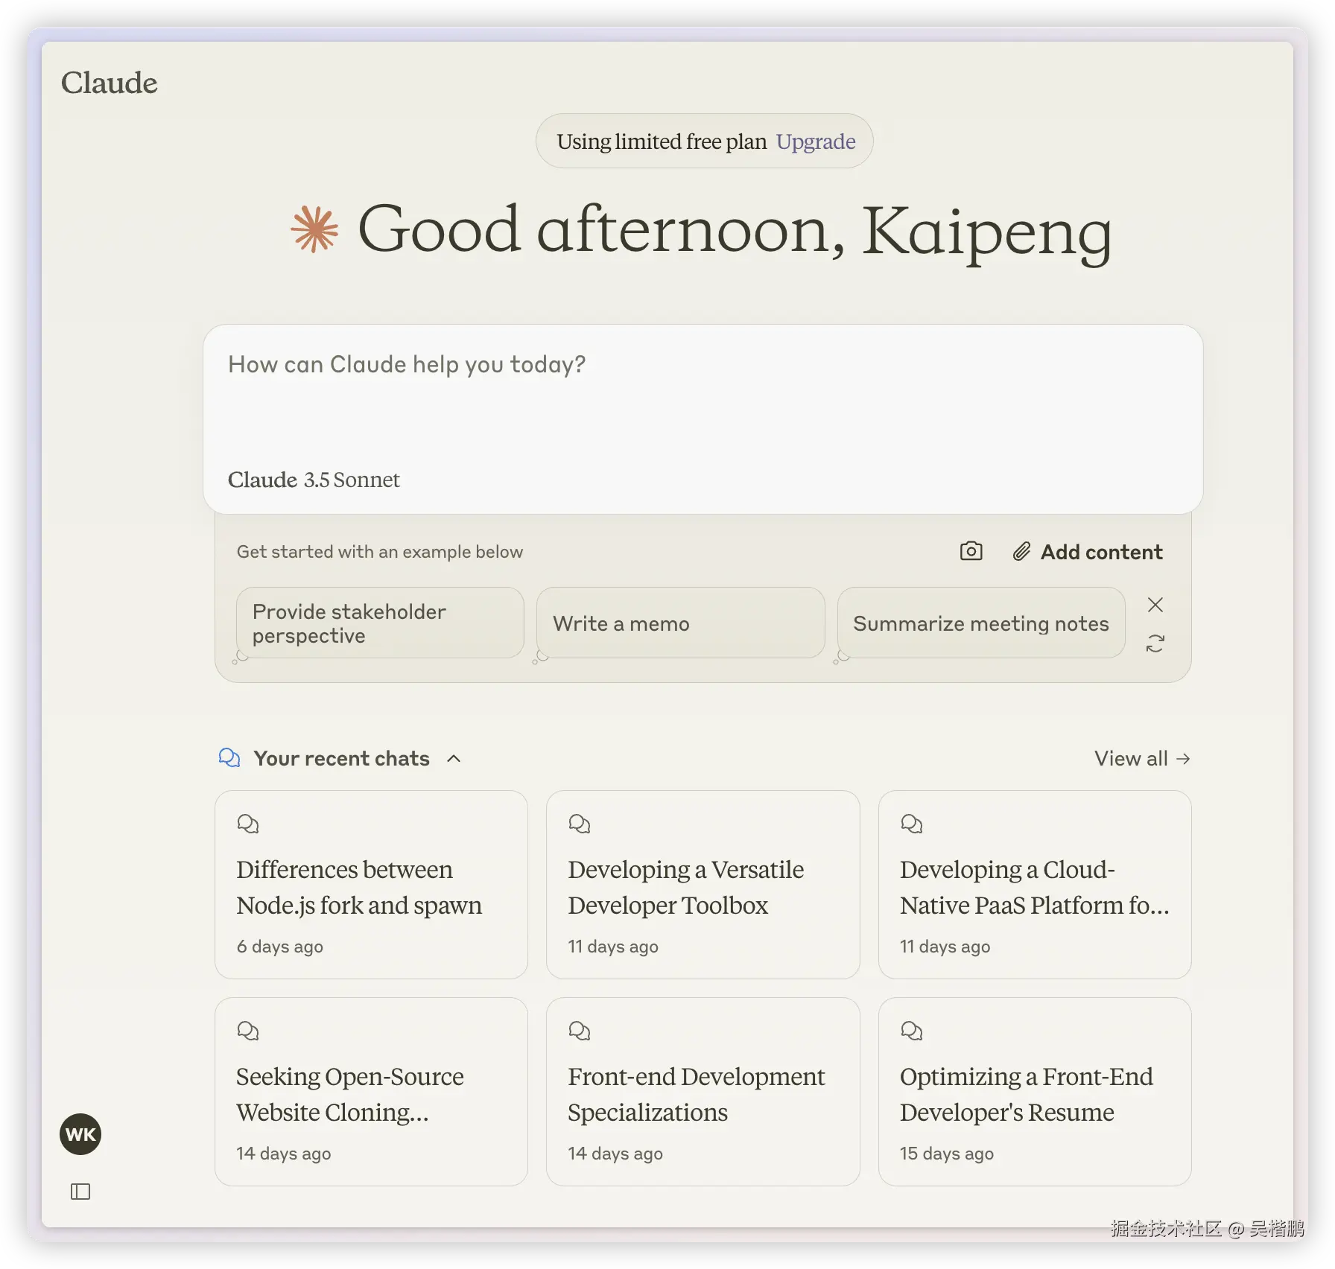Click chat icon on Front-end Specializations card

click(580, 1031)
